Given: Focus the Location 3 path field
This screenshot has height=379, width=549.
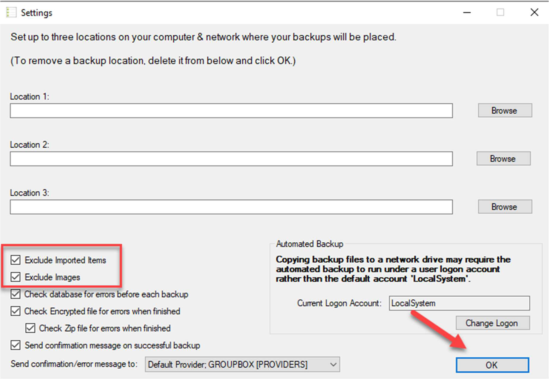Looking at the screenshot, I should [x=231, y=207].
